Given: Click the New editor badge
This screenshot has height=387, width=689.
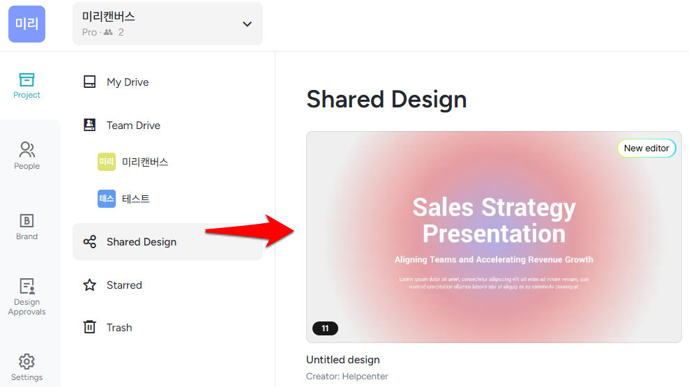Looking at the screenshot, I should pos(646,148).
